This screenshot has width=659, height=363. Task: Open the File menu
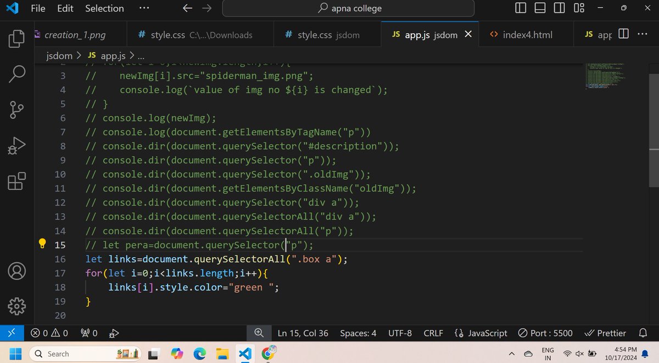[x=37, y=8]
